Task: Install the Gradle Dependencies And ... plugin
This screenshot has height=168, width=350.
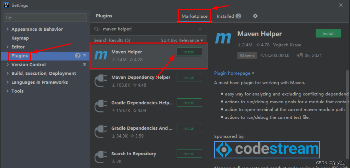Action: 189,128
